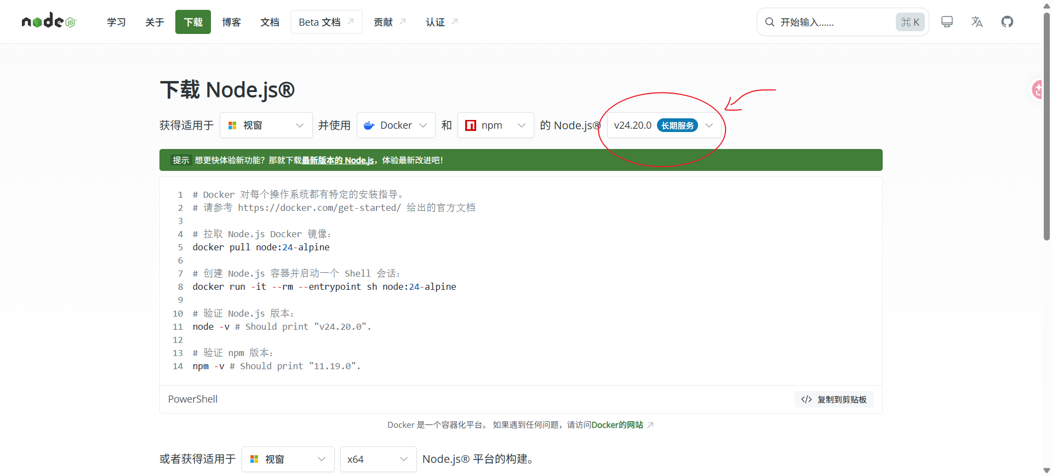
Task: Open the language translation icon
Action: [977, 22]
